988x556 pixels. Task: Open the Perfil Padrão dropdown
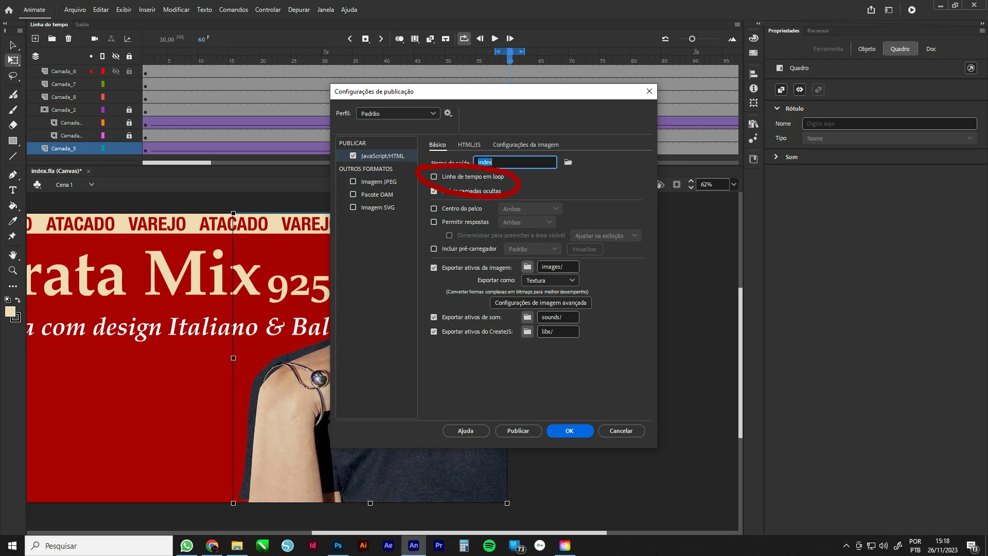click(398, 113)
